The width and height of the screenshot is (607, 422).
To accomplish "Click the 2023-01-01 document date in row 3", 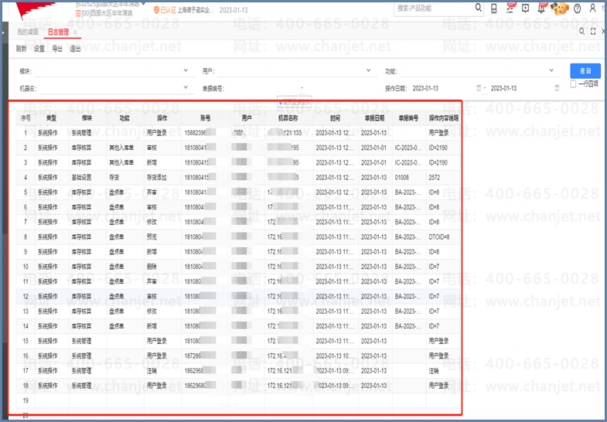I will pos(373,162).
